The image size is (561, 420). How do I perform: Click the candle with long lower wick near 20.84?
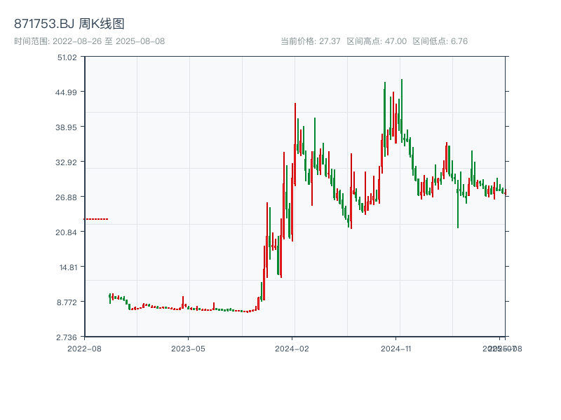pos(459,210)
